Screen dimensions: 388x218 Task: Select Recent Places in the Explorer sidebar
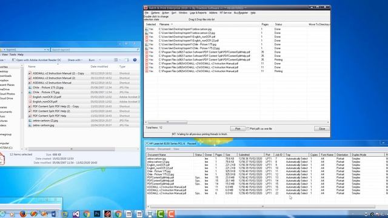coord(7,85)
